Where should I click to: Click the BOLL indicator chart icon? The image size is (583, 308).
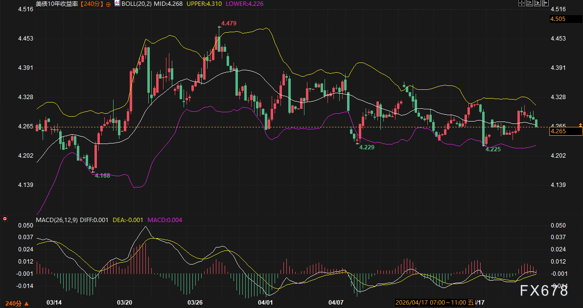[117, 3]
